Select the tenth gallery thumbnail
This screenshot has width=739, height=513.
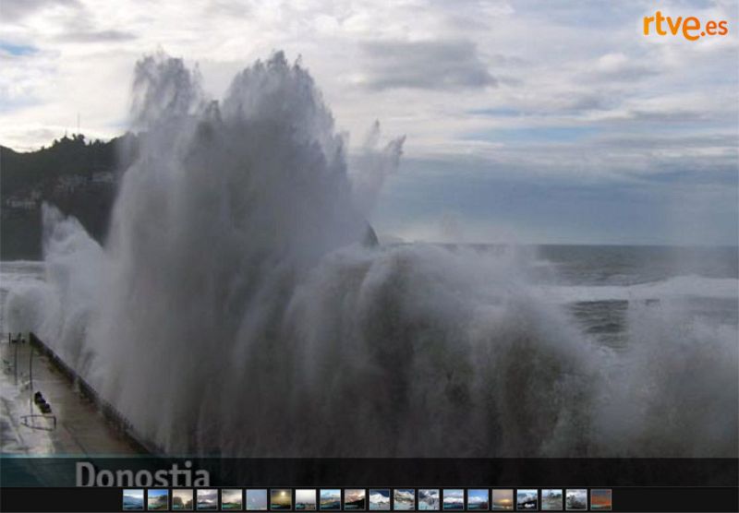(355, 499)
